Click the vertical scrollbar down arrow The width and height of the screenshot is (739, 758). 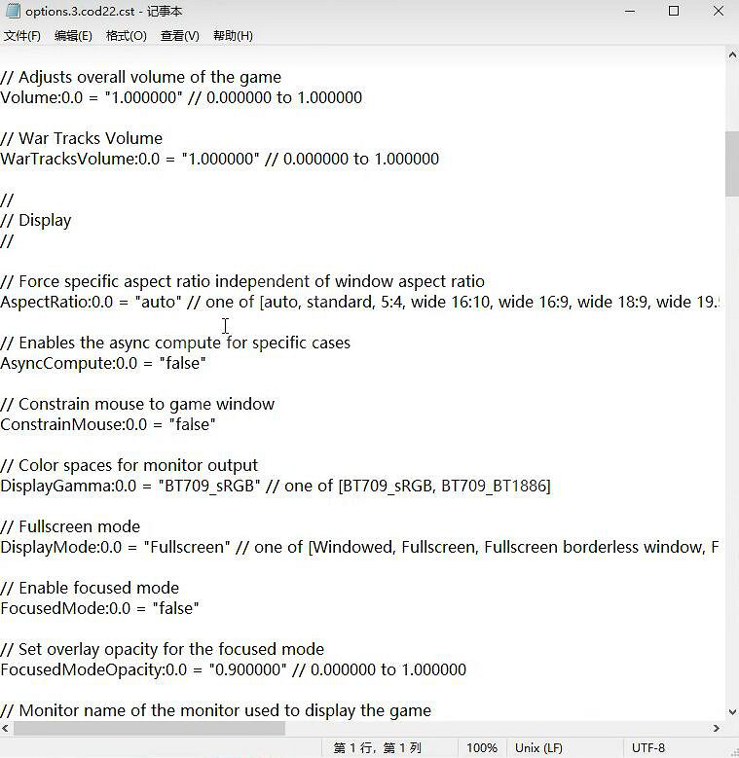[x=731, y=709]
